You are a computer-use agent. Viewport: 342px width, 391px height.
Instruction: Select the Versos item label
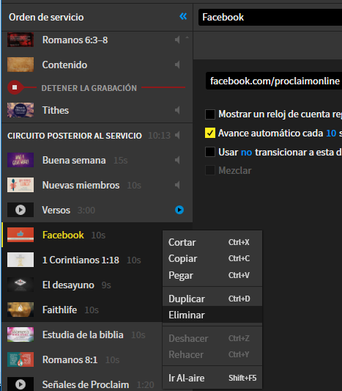[x=56, y=210]
